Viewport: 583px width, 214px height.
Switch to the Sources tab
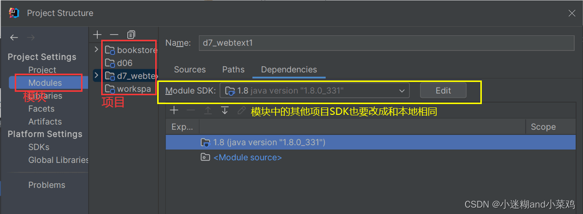point(190,70)
